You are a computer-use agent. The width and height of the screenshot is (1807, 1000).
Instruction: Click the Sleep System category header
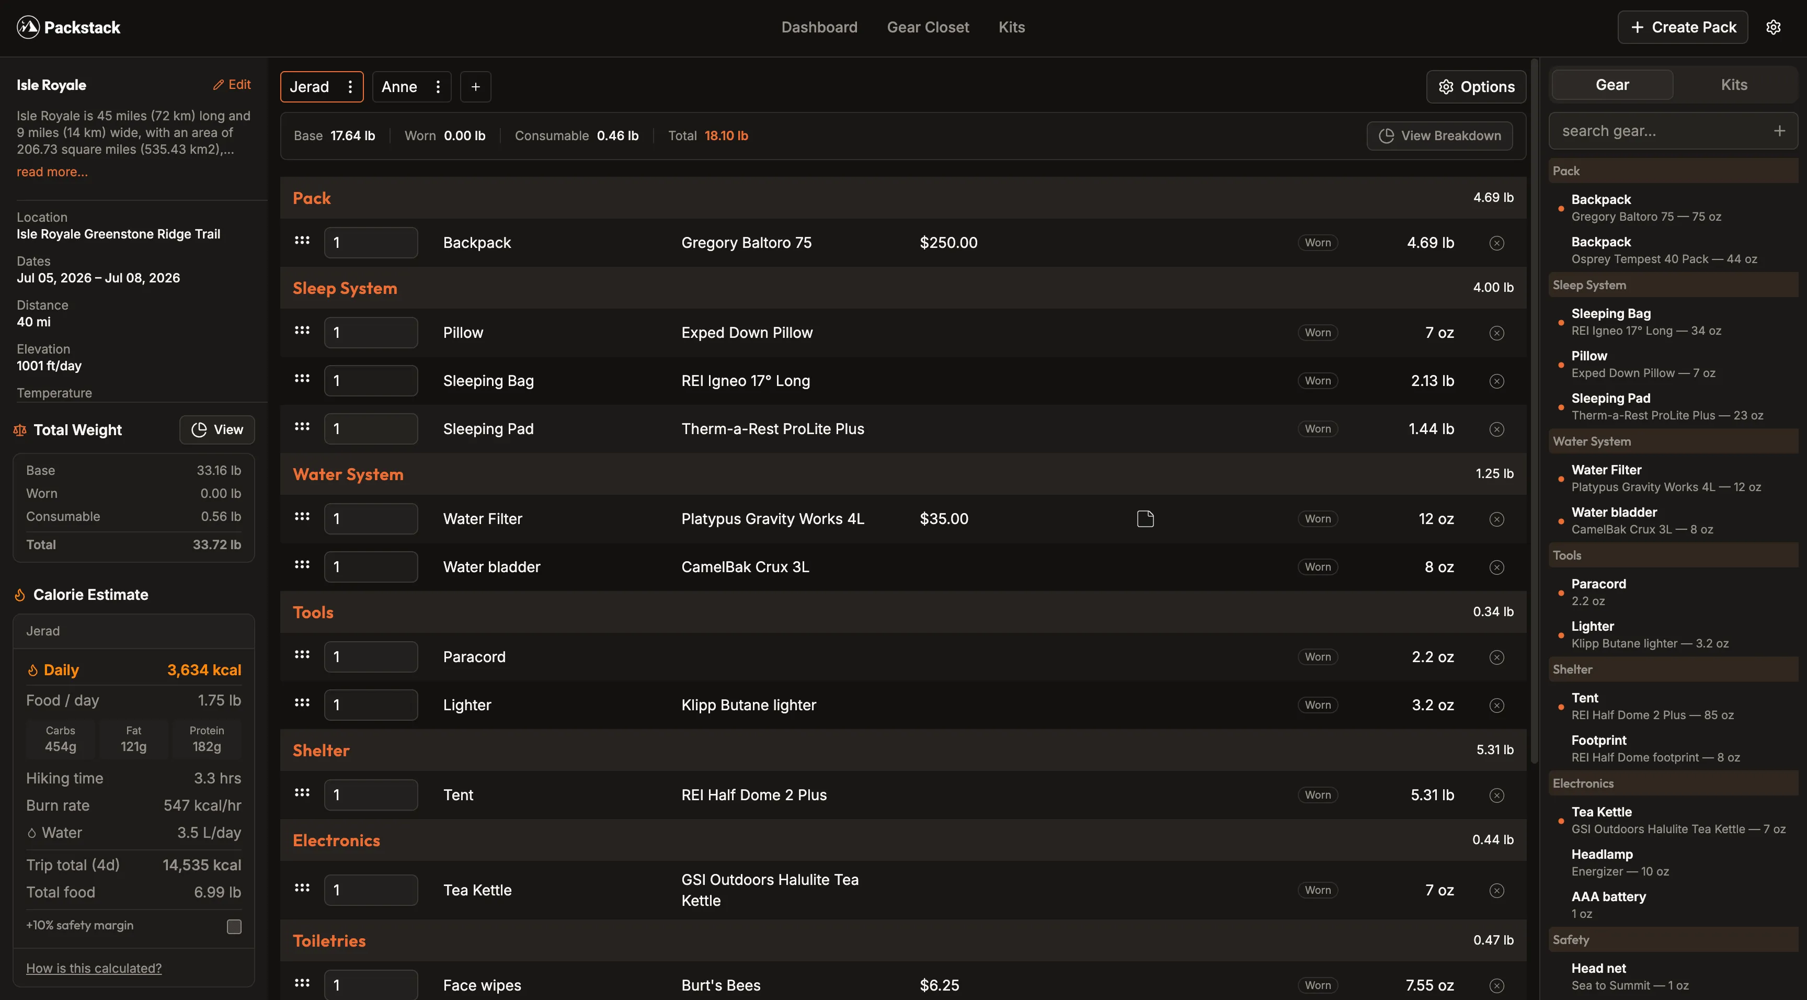(x=903, y=288)
